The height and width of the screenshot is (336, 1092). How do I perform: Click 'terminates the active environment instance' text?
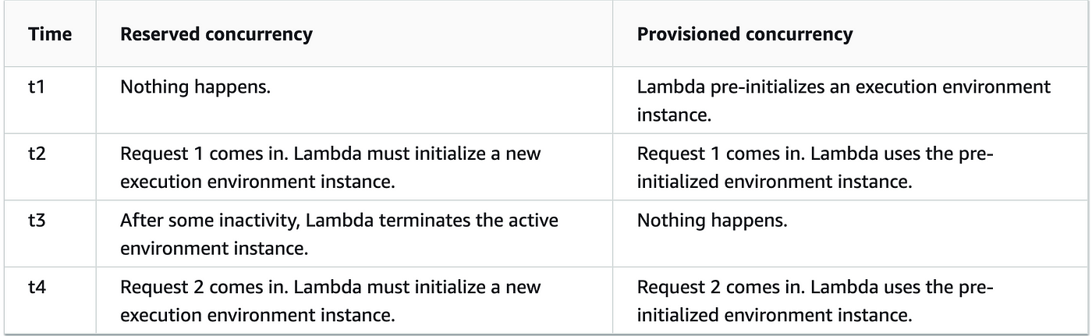pos(339,234)
